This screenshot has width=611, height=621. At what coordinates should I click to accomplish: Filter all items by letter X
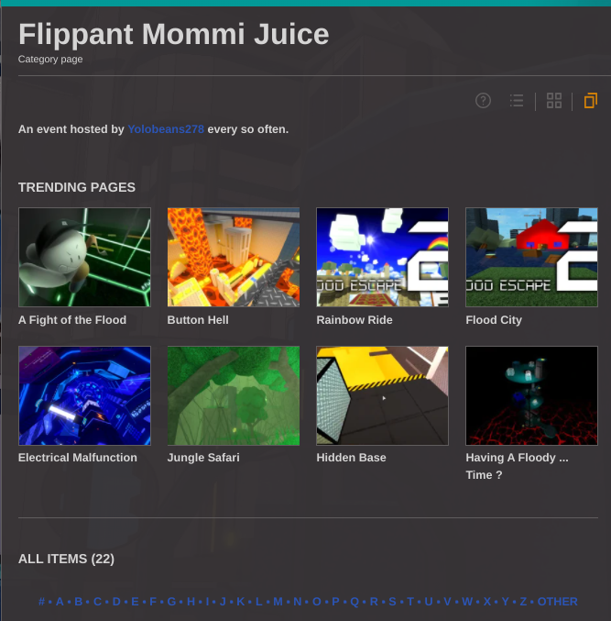(487, 602)
